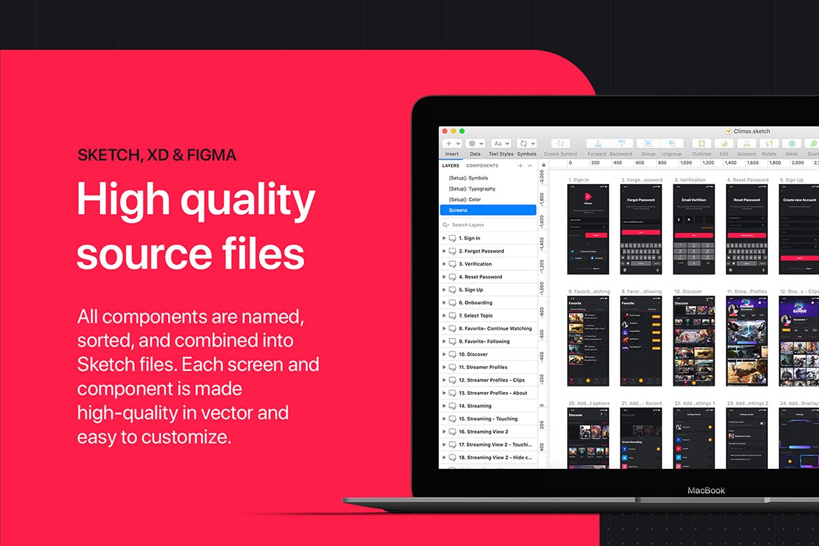
Task: Expand the 1. Sign In layer
Action: (x=444, y=238)
